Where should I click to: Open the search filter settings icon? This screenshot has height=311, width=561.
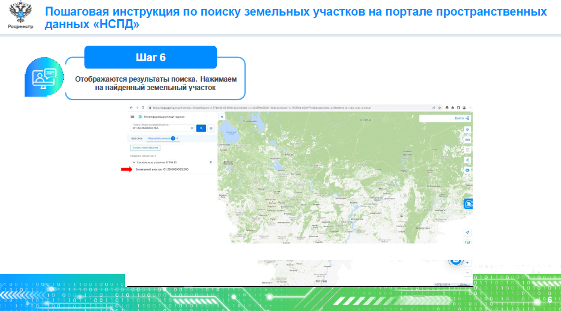point(211,128)
